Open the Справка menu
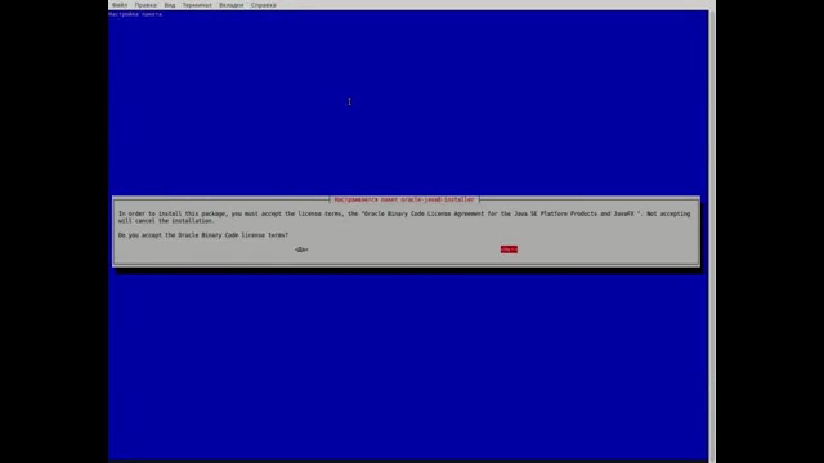The height and width of the screenshot is (463, 824). tap(263, 5)
